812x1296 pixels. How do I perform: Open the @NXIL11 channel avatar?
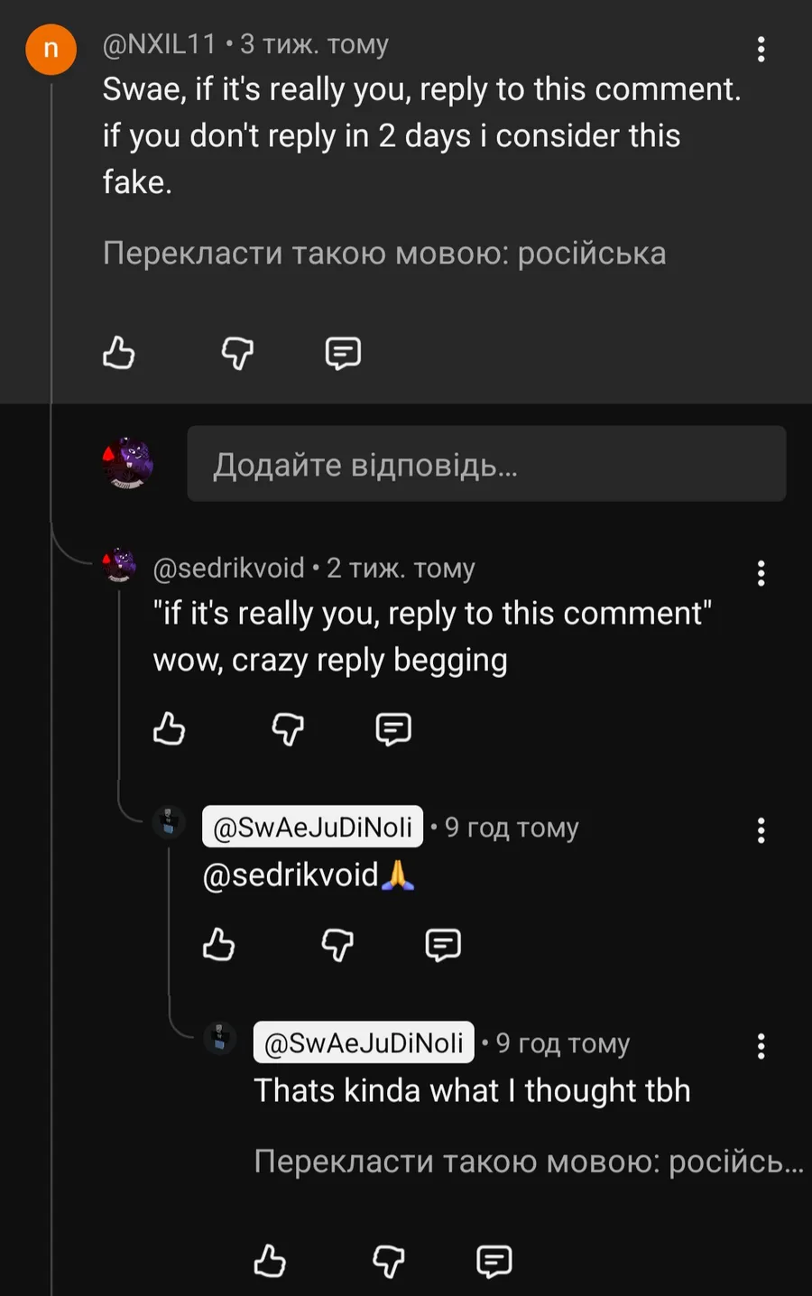point(51,49)
